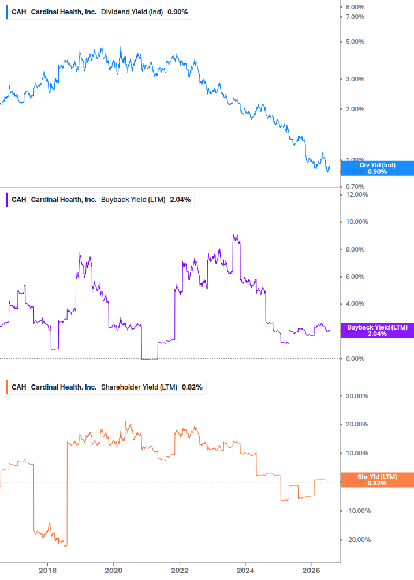Click the 2018 label on time axis
This screenshot has height=580, width=414.
[48, 570]
